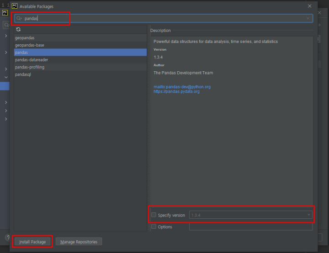Open the https://pandas.pydata.org link
The image size is (329, 253).
(x=176, y=91)
